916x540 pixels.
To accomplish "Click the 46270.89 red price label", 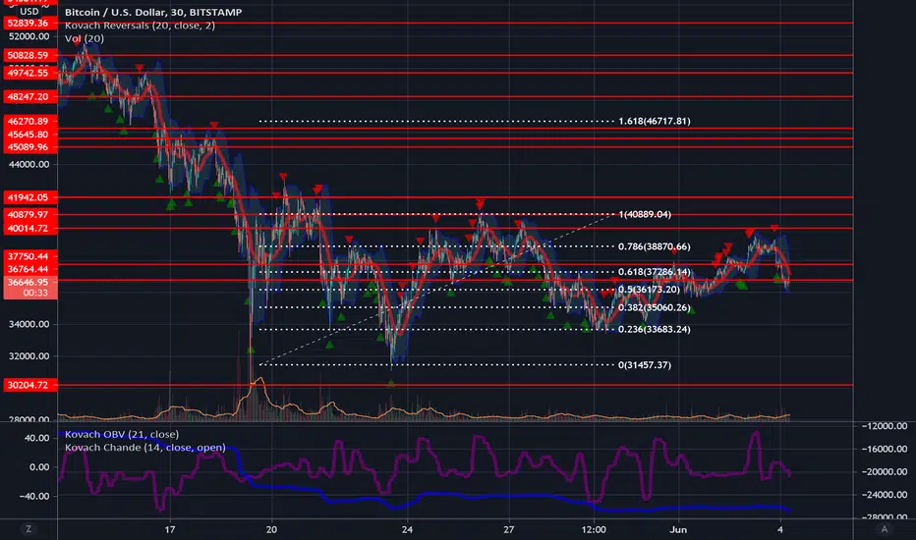I will (30, 122).
